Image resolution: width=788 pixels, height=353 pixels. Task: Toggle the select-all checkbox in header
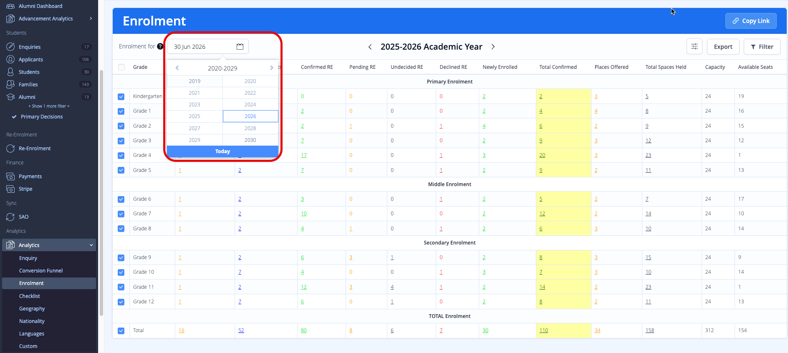click(x=121, y=67)
